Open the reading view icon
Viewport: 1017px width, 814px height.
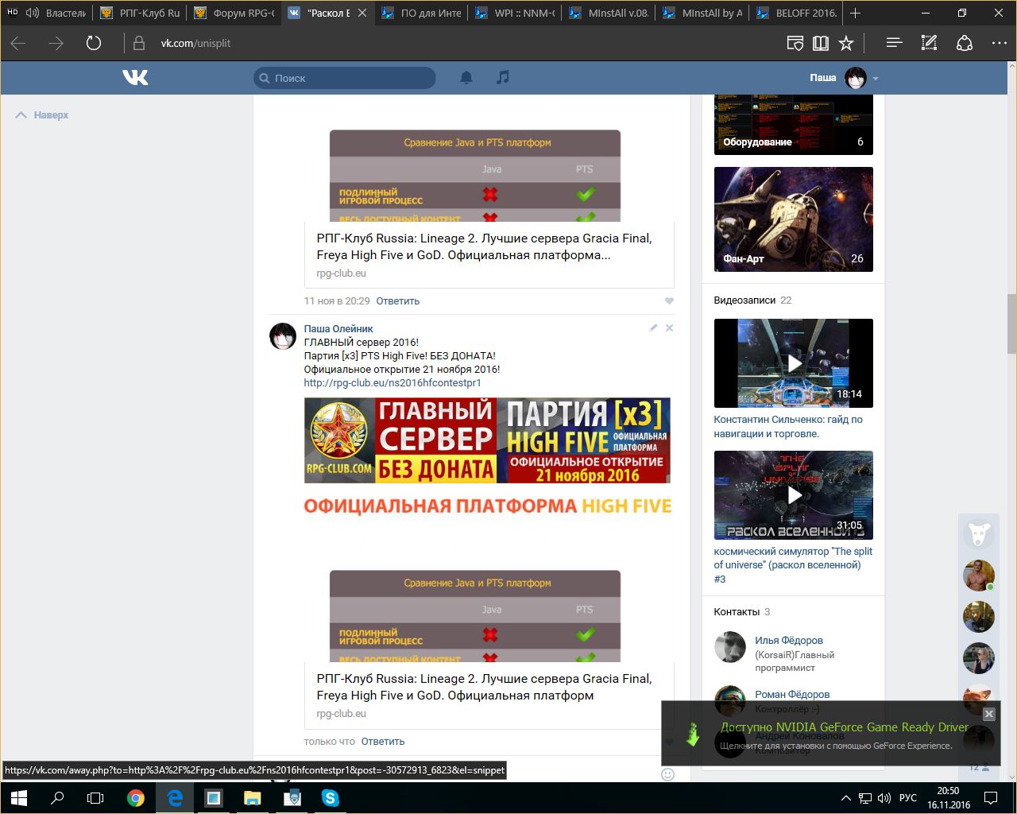pos(821,44)
